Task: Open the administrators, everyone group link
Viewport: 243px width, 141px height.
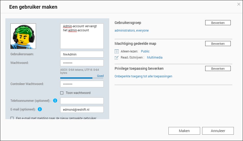Action: [x=131, y=31]
